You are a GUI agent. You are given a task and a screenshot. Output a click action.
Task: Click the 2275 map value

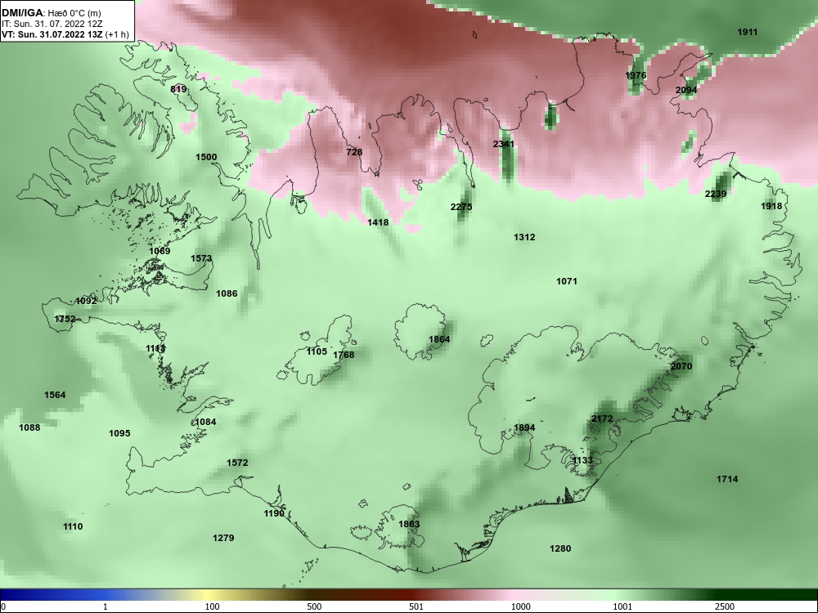pyautogui.click(x=461, y=207)
